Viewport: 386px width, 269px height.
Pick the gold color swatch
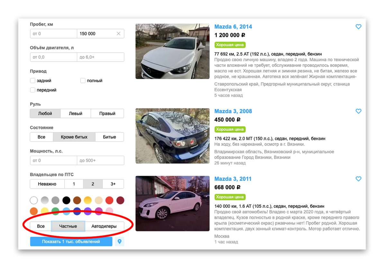tap(88, 201)
